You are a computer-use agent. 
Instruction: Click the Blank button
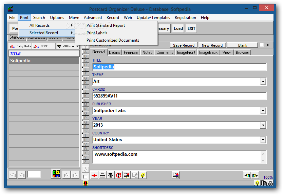point(242,45)
